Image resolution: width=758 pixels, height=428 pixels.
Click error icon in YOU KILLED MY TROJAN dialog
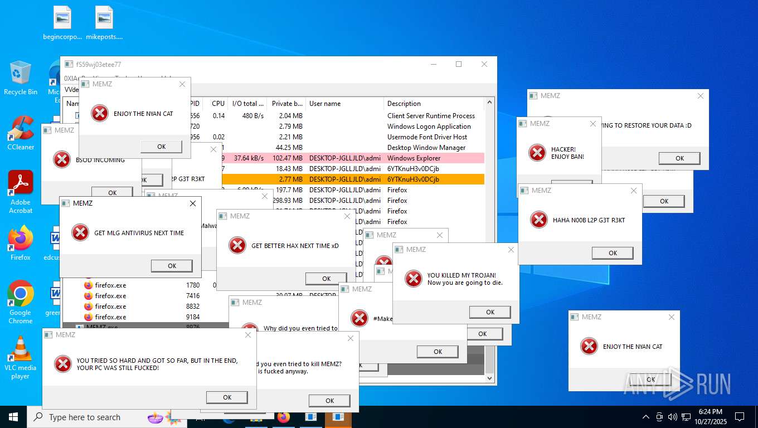pyautogui.click(x=414, y=279)
